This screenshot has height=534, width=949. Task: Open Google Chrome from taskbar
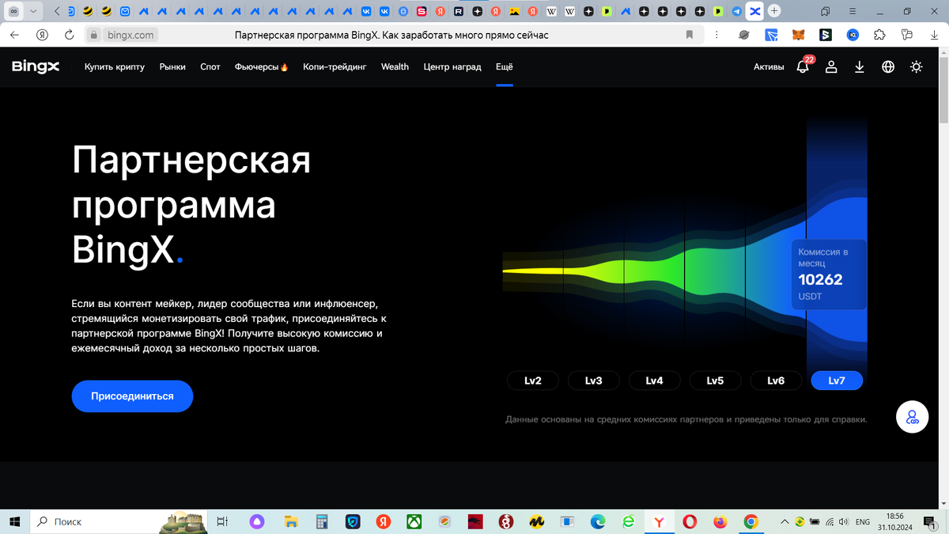pos(751,521)
